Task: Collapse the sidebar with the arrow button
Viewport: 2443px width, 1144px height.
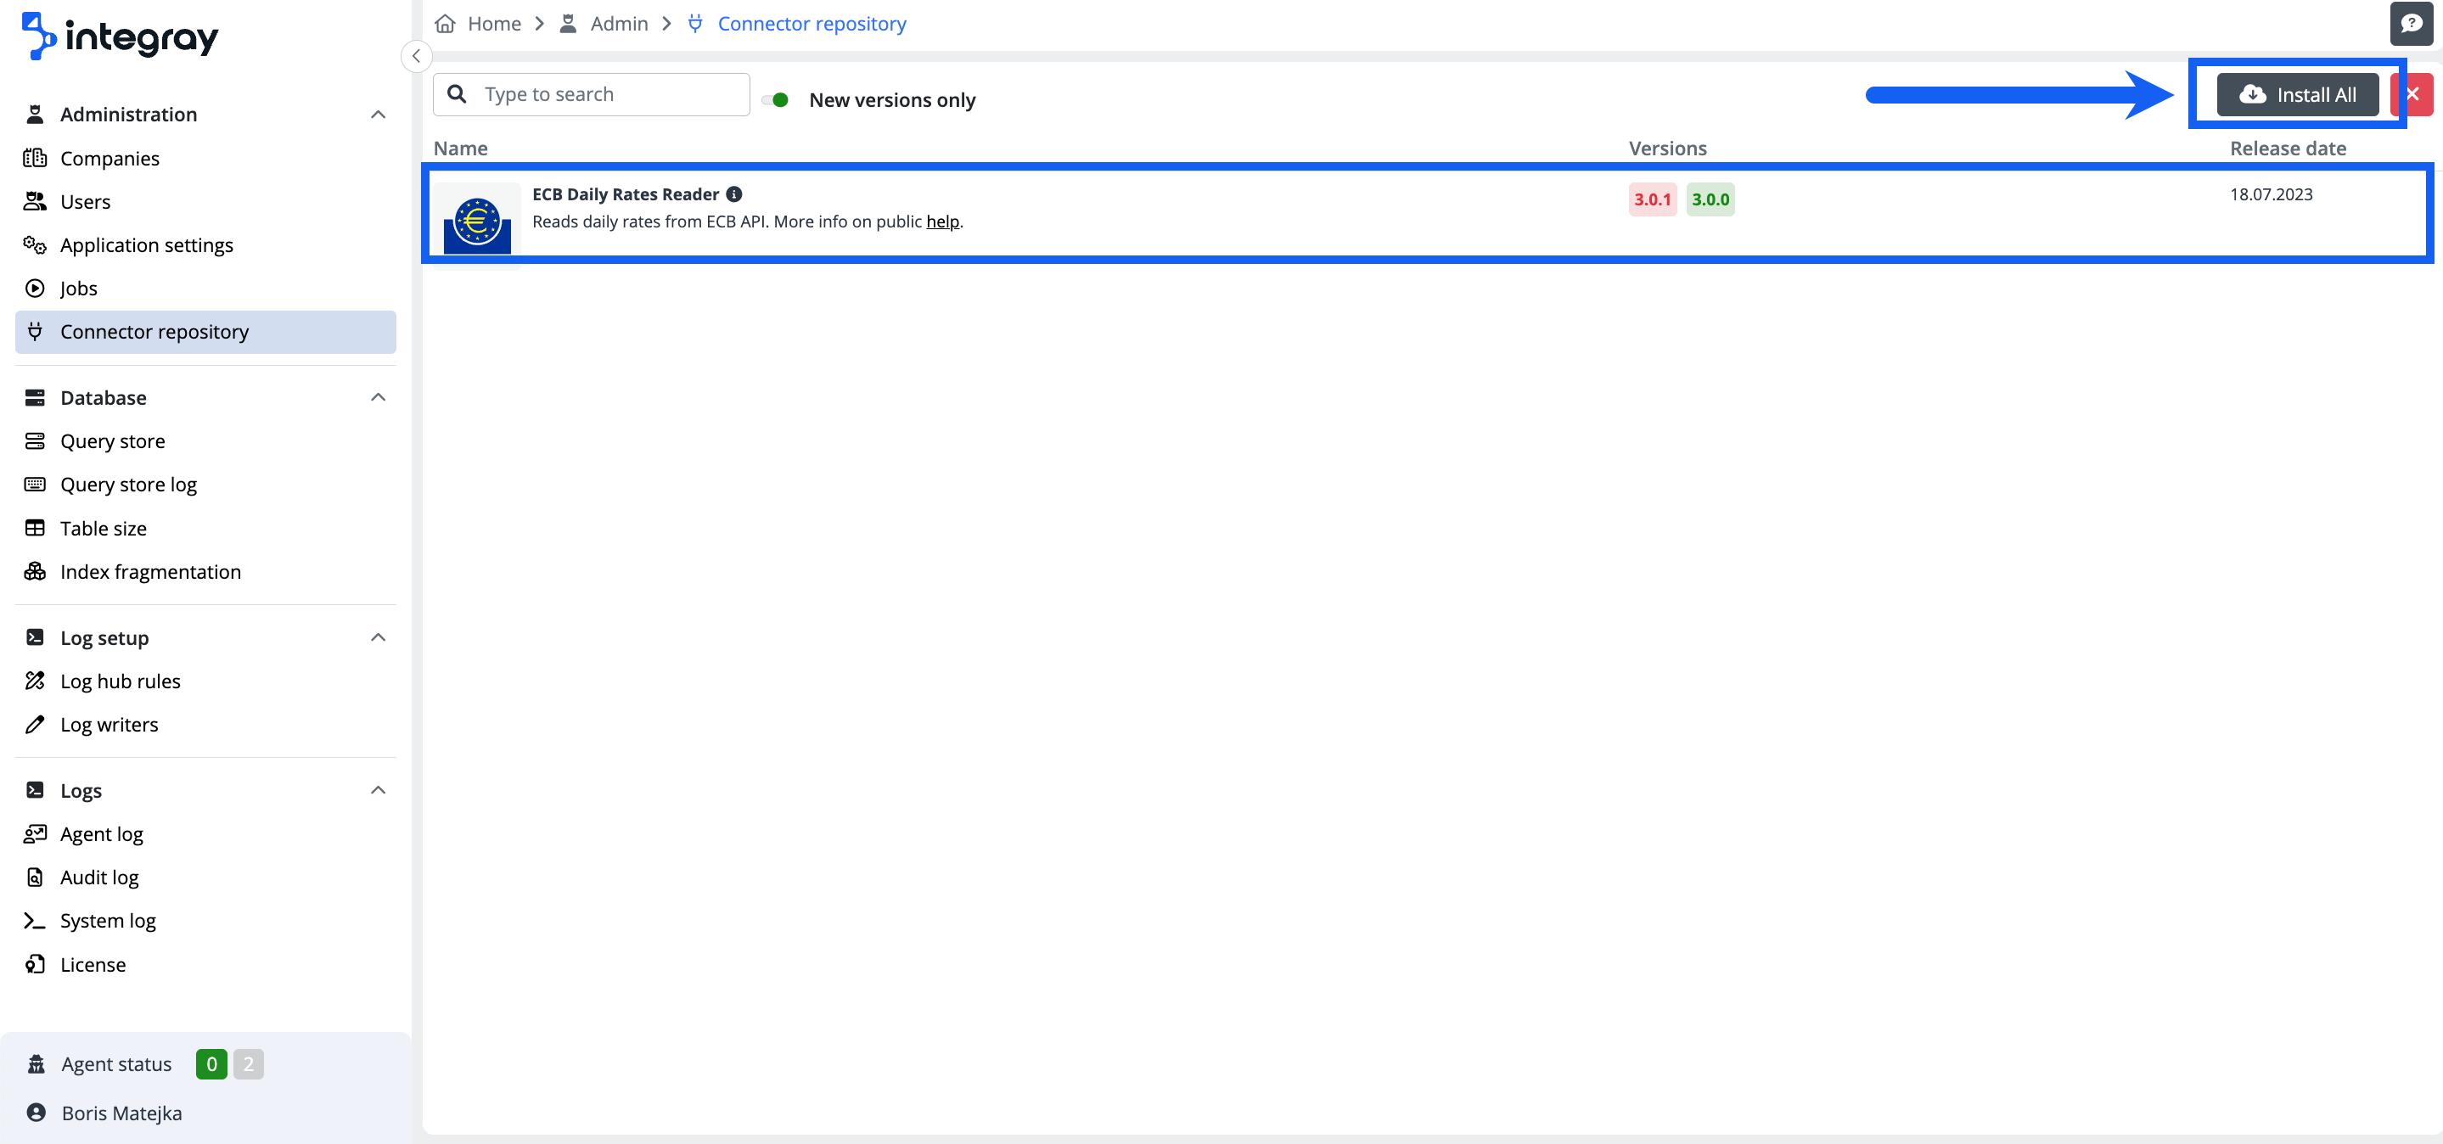Action: tap(415, 56)
